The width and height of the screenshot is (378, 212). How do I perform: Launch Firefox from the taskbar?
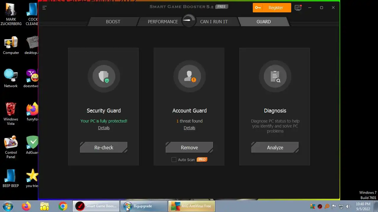click(26, 206)
